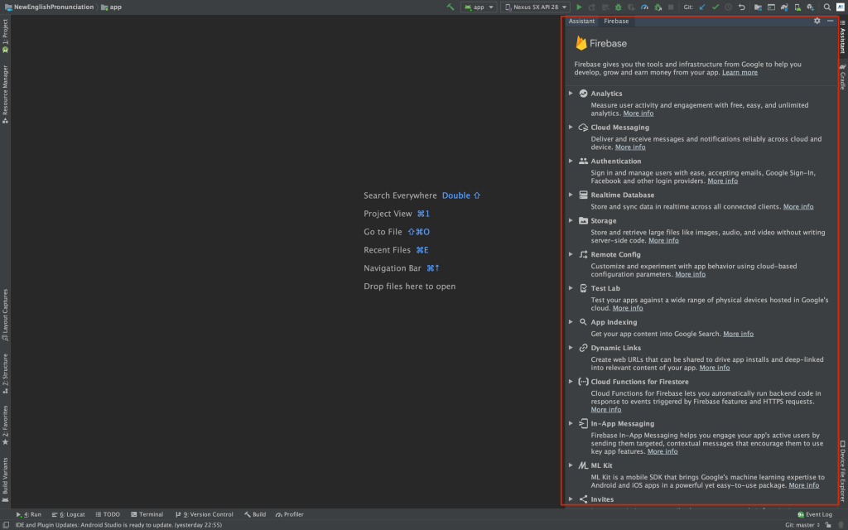Switch to the Firebase tab
Image resolution: width=848 pixels, height=530 pixels.
(616, 21)
